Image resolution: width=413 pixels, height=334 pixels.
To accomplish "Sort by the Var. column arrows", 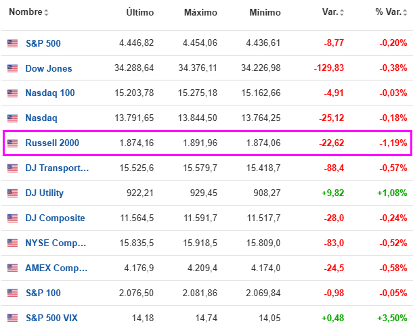I will point(342,13).
